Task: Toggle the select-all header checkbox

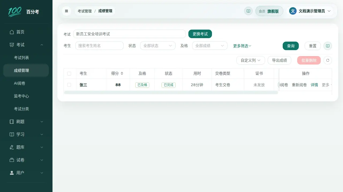Action: click(x=69, y=74)
